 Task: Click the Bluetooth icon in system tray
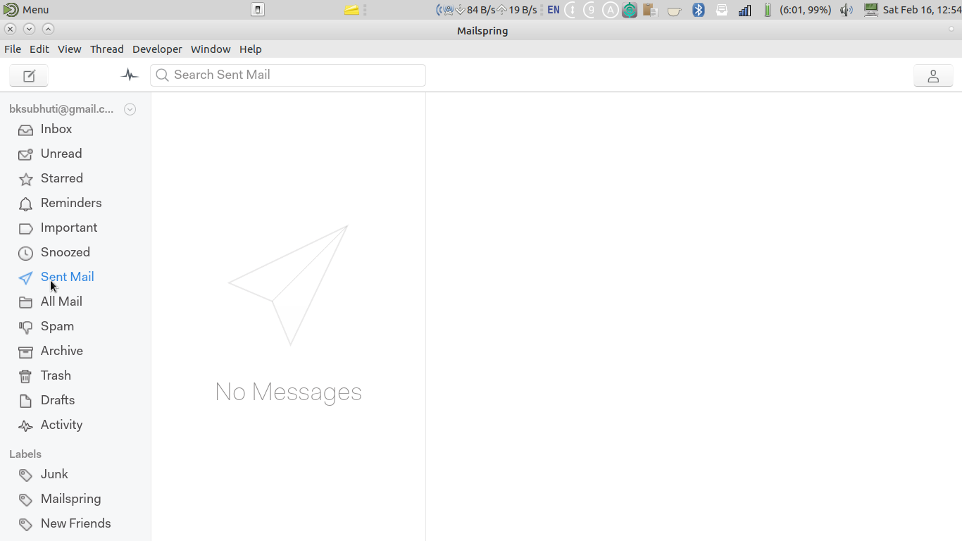pos(697,10)
